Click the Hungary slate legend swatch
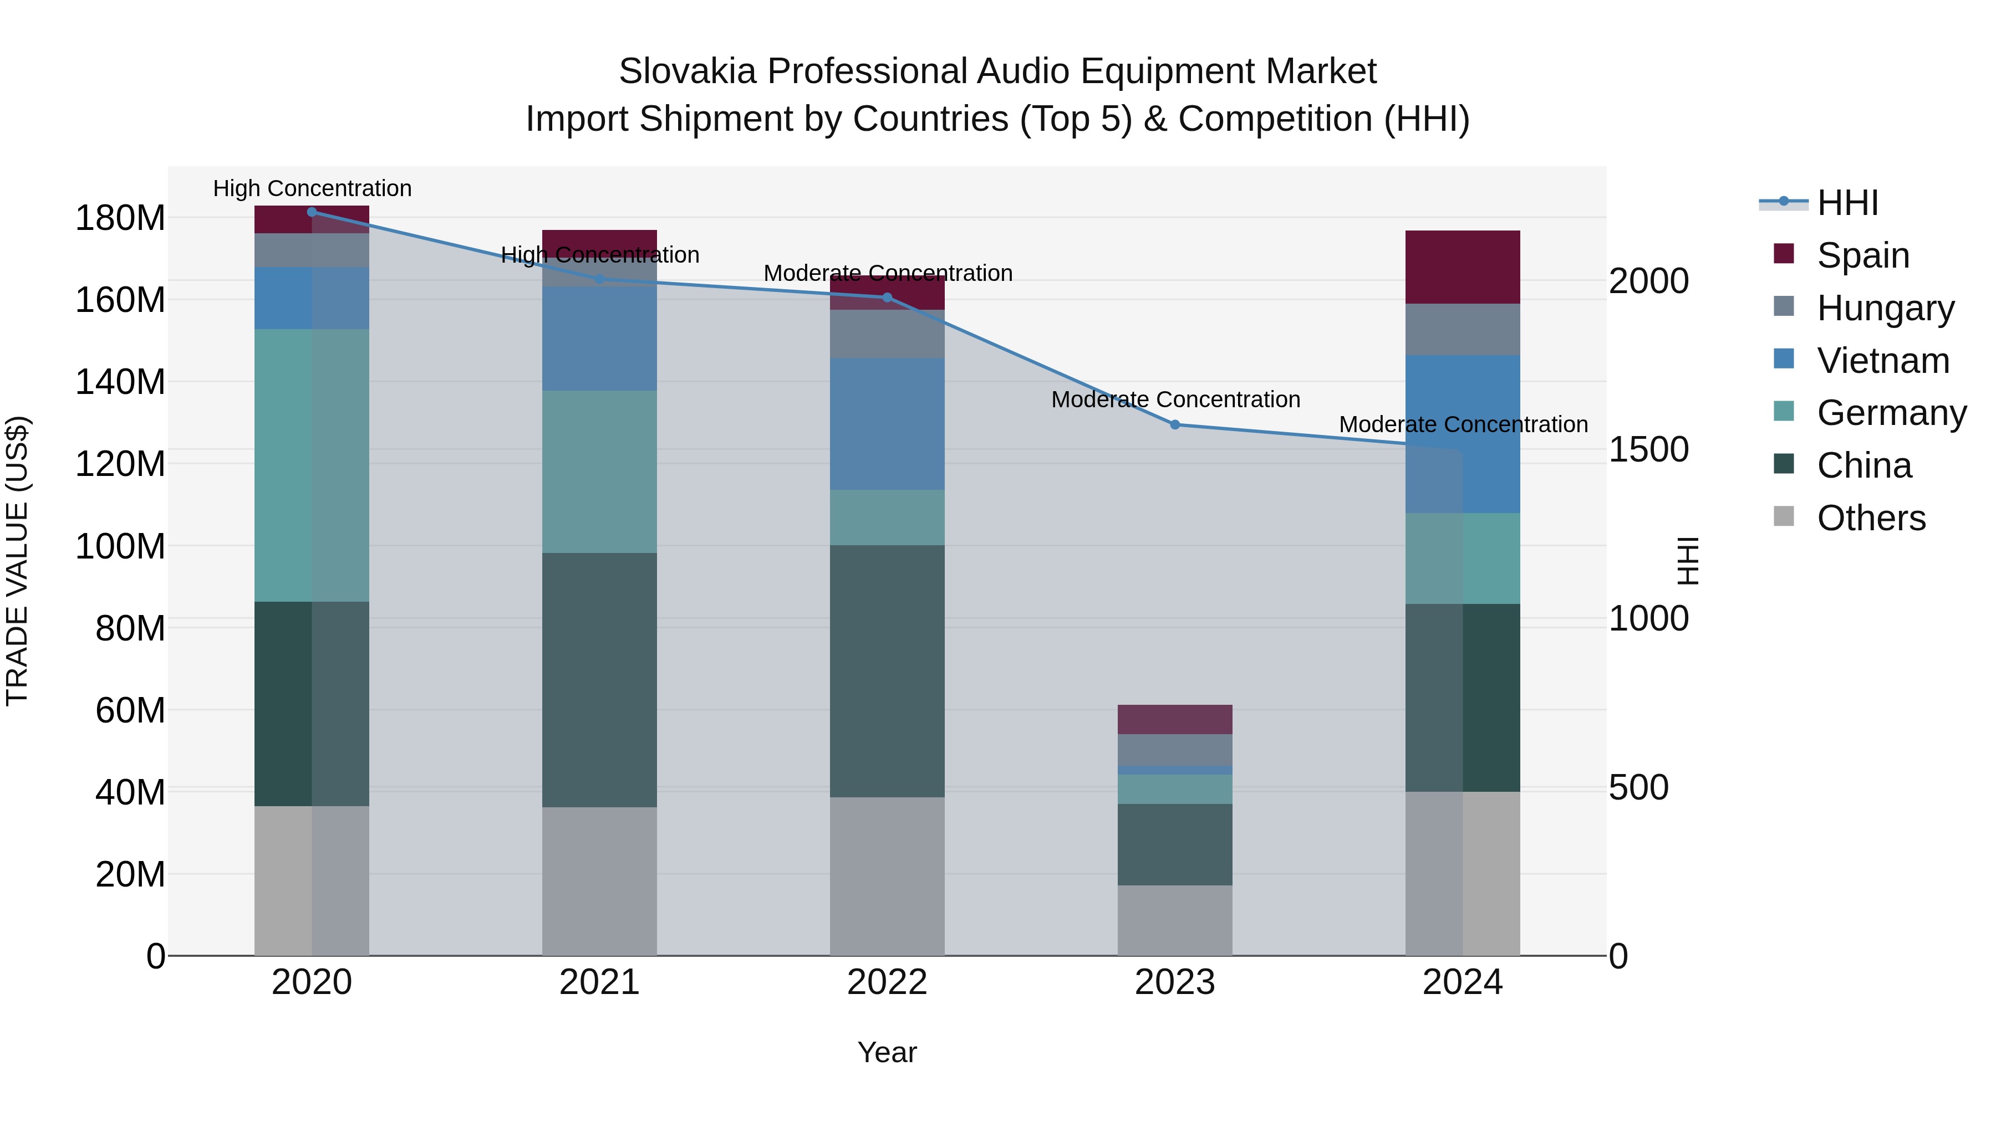 coord(1784,306)
